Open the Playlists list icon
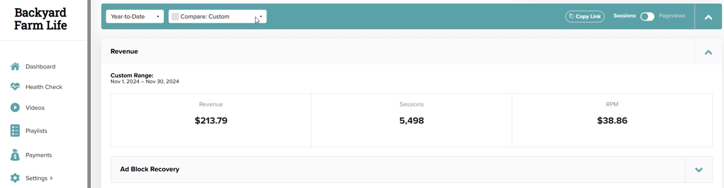The width and height of the screenshot is (724, 188). 15,130
